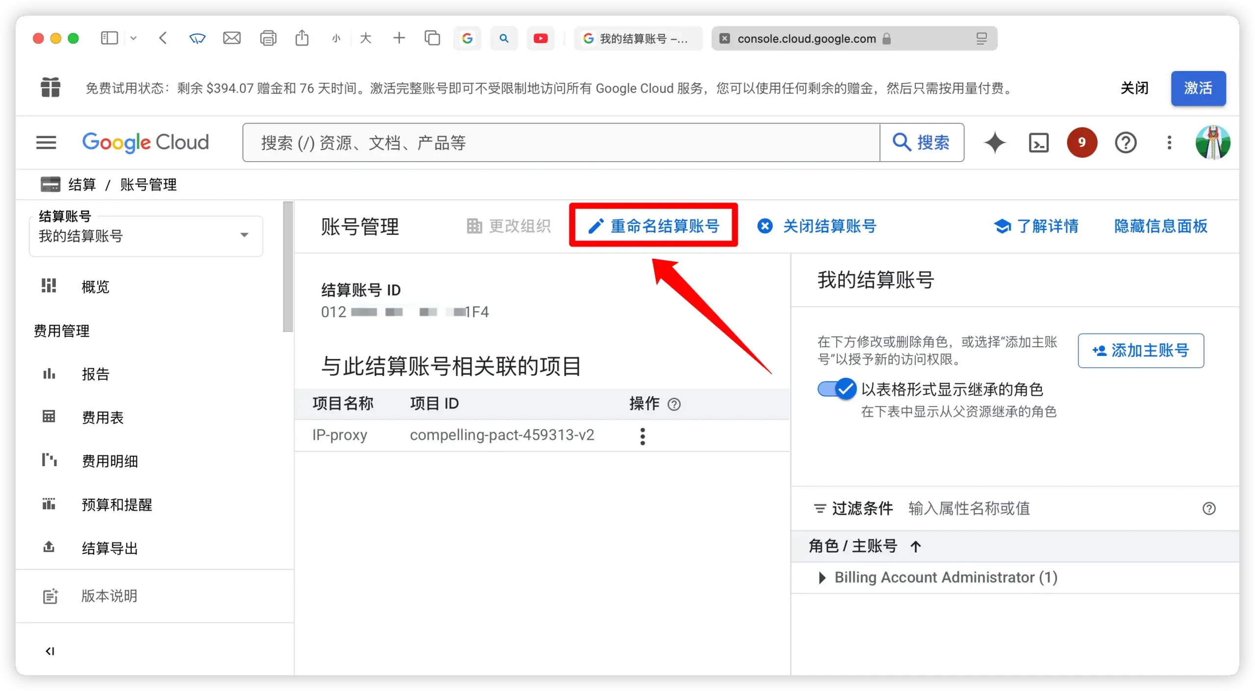Go back with Safari back arrow
The width and height of the screenshot is (1255, 691).
coord(163,38)
